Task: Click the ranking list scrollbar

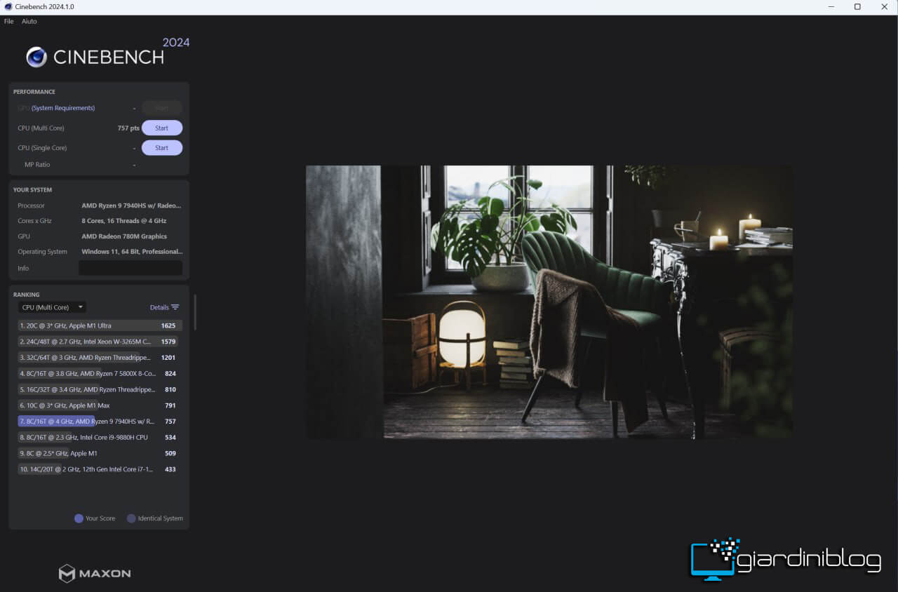Action: [x=195, y=312]
